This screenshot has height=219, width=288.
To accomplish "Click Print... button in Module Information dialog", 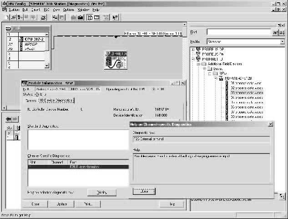I will click(88, 204).
